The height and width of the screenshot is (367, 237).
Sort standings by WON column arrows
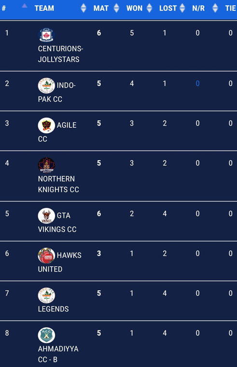[149, 8]
